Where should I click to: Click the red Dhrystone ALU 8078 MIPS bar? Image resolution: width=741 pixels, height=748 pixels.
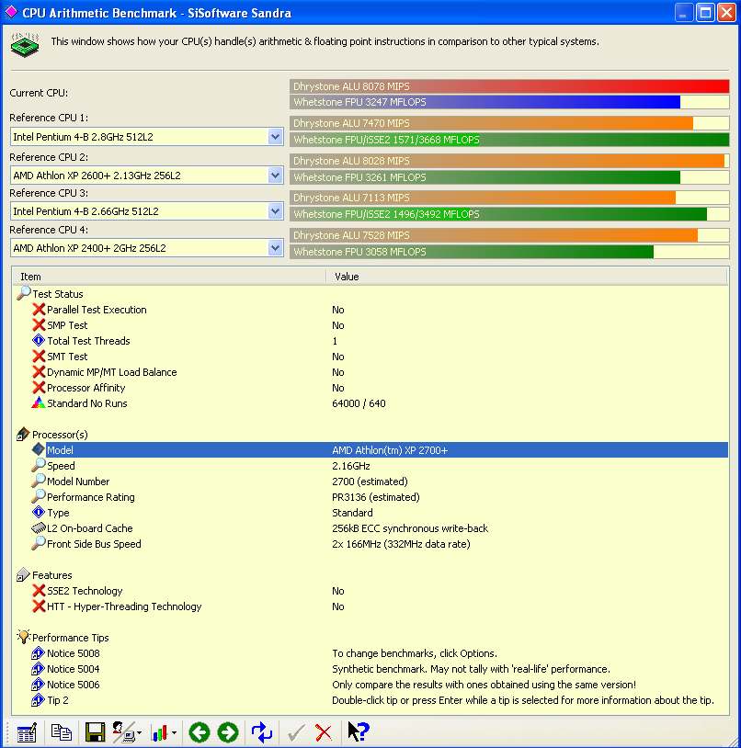[x=509, y=86]
